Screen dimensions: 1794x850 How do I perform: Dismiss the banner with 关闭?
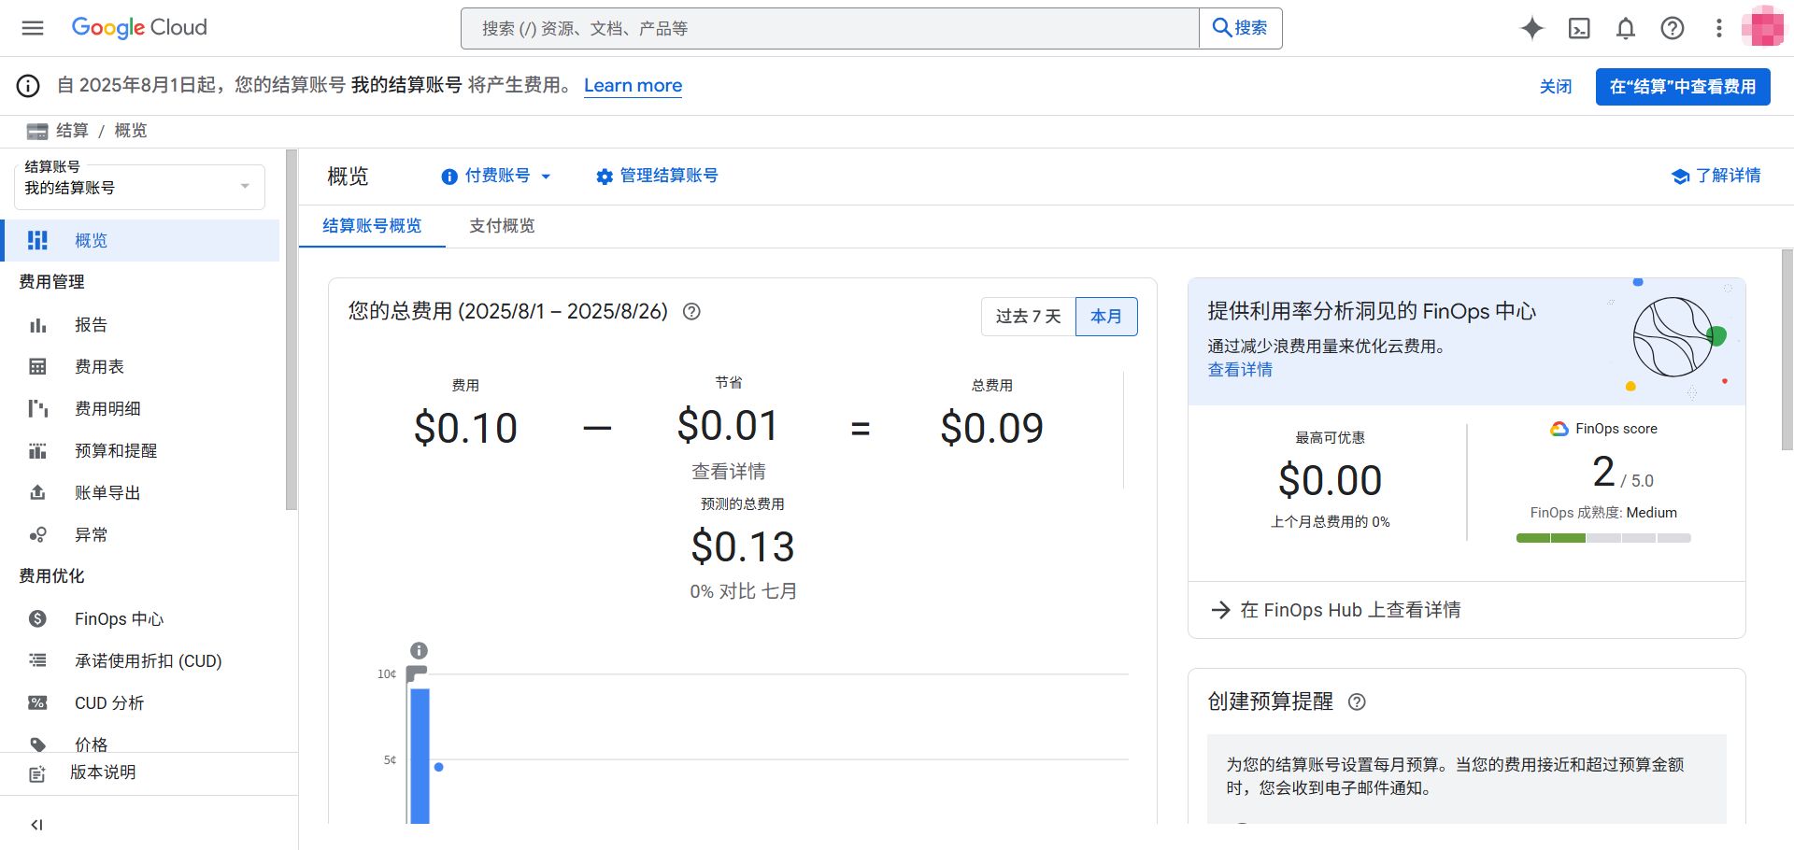(1556, 87)
